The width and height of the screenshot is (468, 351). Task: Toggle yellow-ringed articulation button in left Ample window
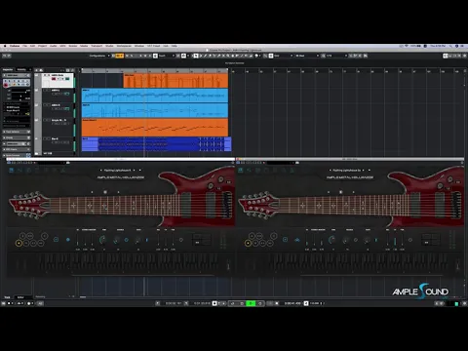(x=19, y=243)
